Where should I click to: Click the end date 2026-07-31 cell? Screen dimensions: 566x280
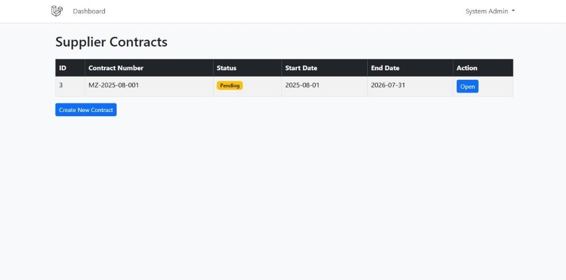(x=410, y=86)
